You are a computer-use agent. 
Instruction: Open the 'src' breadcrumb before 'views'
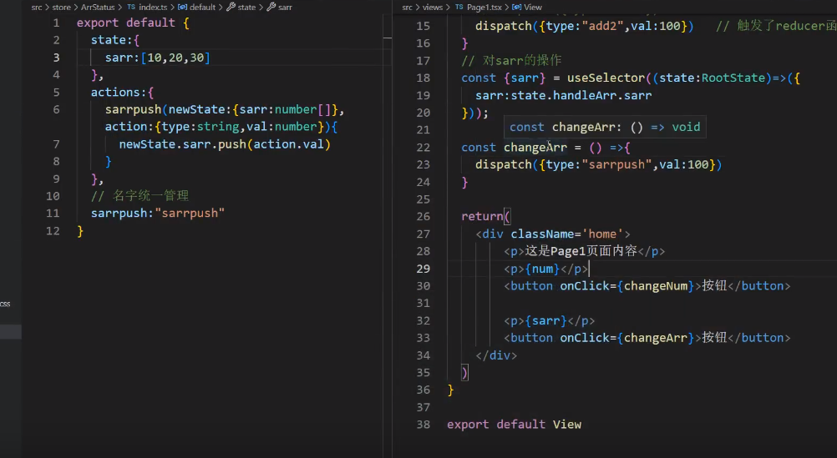(x=408, y=7)
